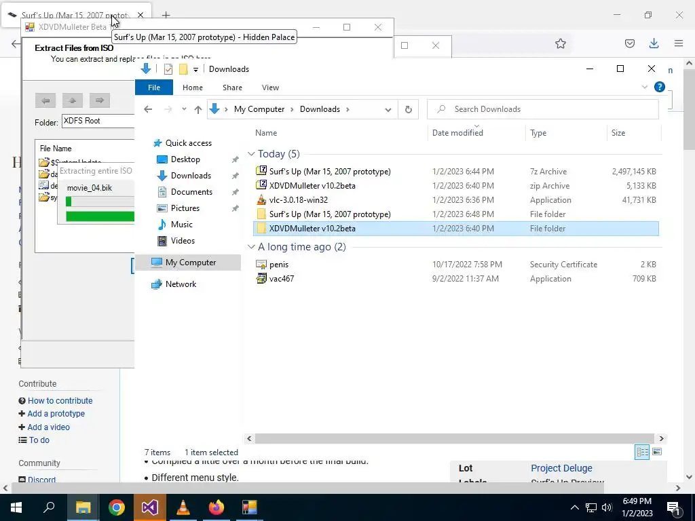Click the New folder quick access icon
Viewport: 695px width, 521px height.
point(183,69)
